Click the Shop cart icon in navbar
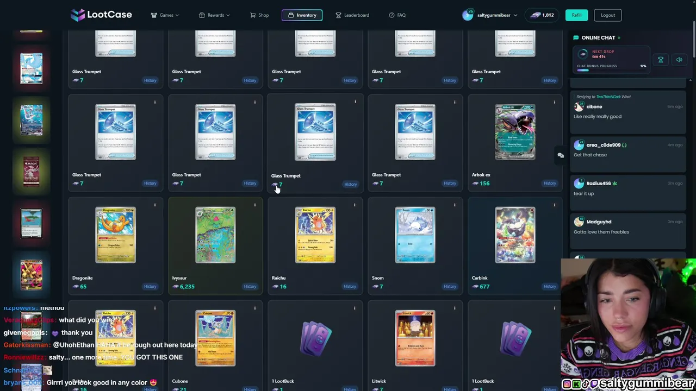The width and height of the screenshot is (696, 391). pyautogui.click(x=252, y=15)
